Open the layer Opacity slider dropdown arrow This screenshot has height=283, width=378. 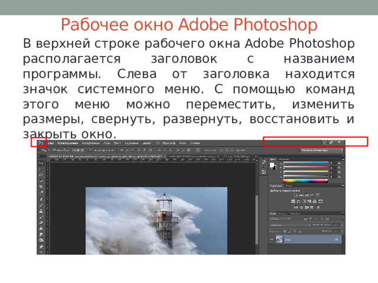(341, 225)
